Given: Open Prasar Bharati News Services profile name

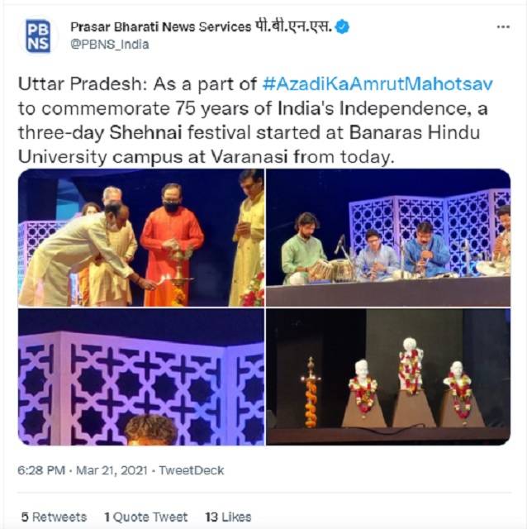Looking at the screenshot, I should coord(161,26).
